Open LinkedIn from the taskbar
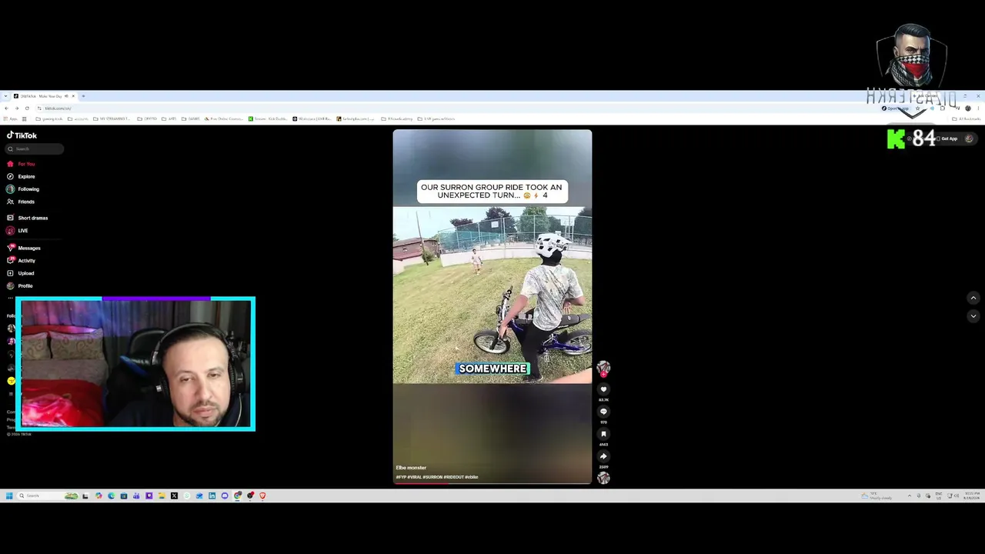This screenshot has height=554, width=985. (x=212, y=496)
